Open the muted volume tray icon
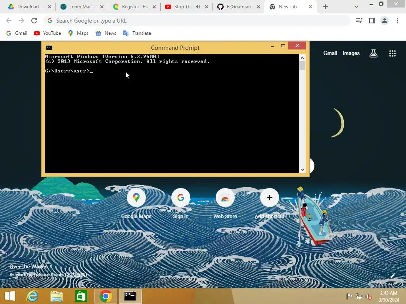The image size is (406, 304). tap(369, 296)
